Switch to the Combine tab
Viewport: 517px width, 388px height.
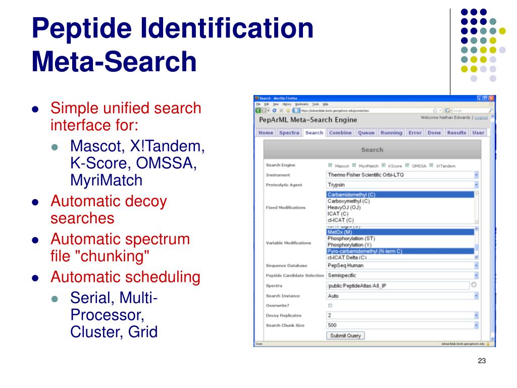point(340,133)
